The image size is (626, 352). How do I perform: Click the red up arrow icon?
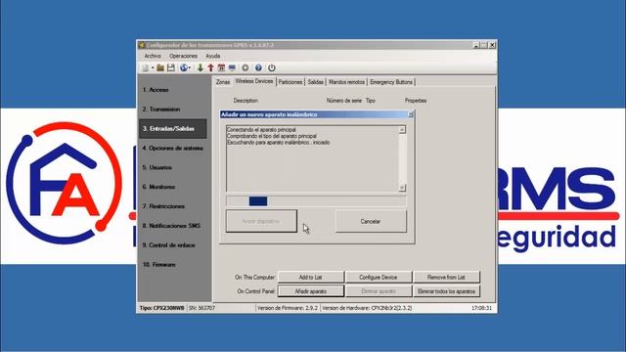(210, 67)
